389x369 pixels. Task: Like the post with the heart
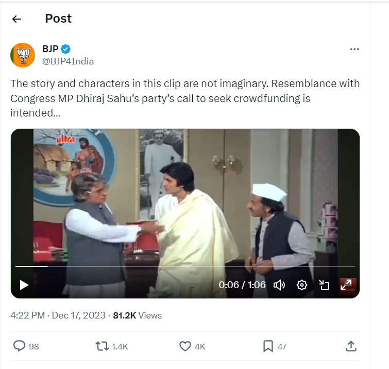point(185,346)
